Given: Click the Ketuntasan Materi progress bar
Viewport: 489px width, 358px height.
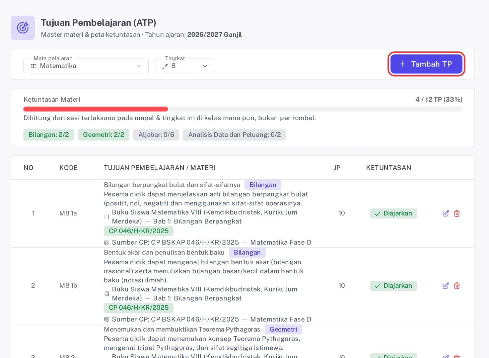Looking at the screenshot, I should coord(243,109).
